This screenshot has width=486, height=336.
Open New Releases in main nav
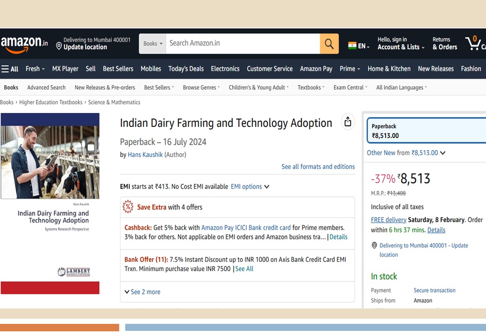[x=436, y=69]
